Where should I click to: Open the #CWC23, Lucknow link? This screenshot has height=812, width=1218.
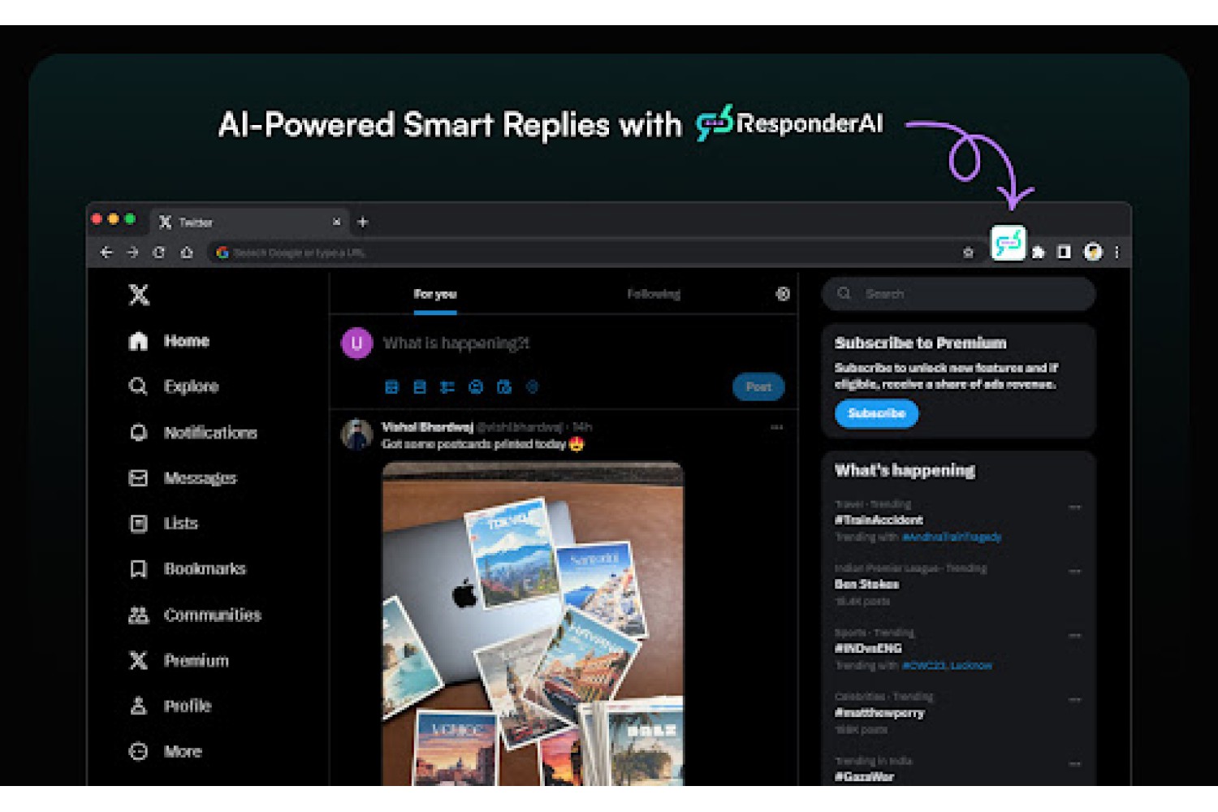pyautogui.click(x=947, y=666)
